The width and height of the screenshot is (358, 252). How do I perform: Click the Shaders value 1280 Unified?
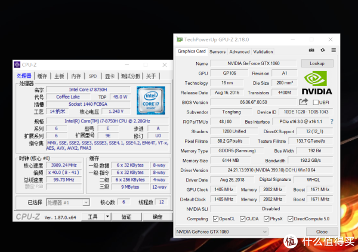tap(234, 131)
